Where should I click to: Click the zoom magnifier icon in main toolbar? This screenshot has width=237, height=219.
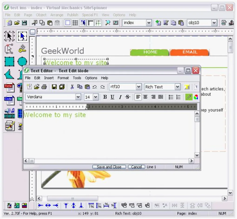tap(108, 23)
